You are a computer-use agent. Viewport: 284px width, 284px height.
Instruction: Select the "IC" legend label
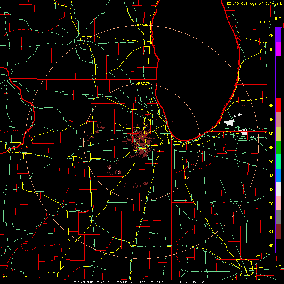pyautogui.click(x=271, y=204)
